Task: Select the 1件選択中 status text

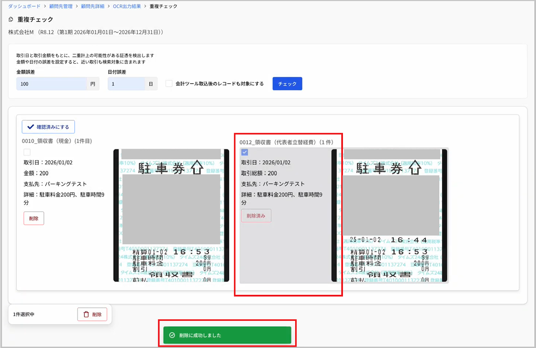Action: point(24,314)
